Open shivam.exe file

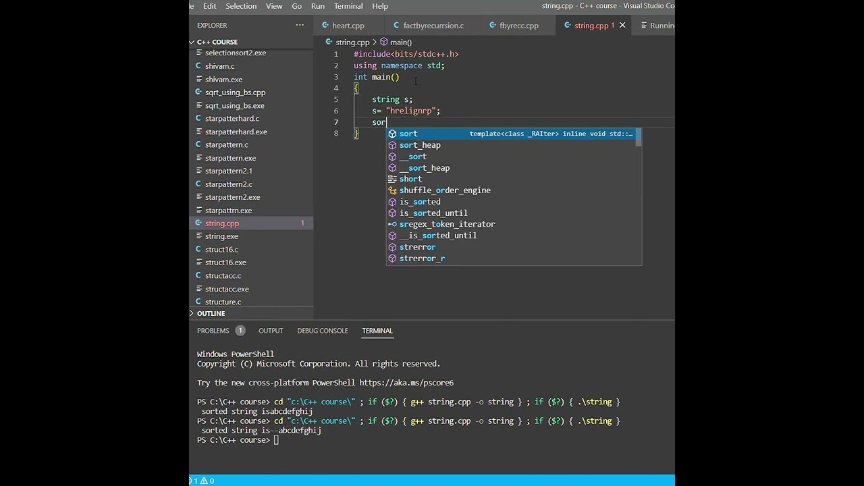(223, 79)
